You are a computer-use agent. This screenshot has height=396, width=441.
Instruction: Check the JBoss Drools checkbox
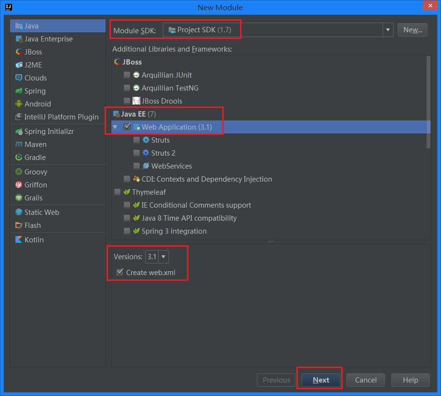point(127,101)
